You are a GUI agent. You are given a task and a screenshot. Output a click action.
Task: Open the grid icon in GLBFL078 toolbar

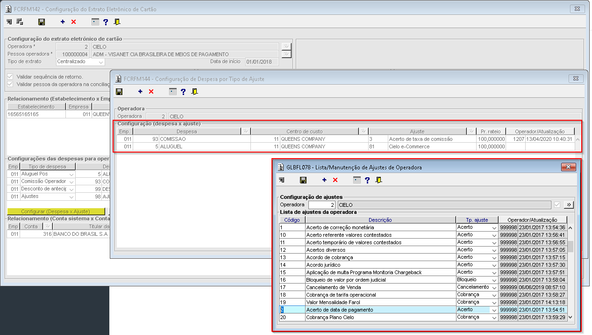point(357,180)
